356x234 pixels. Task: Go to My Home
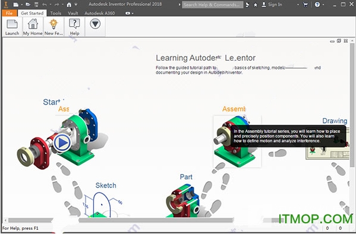(33, 27)
